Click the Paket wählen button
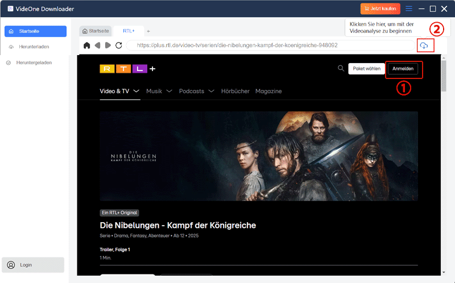 pyautogui.click(x=366, y=69)
